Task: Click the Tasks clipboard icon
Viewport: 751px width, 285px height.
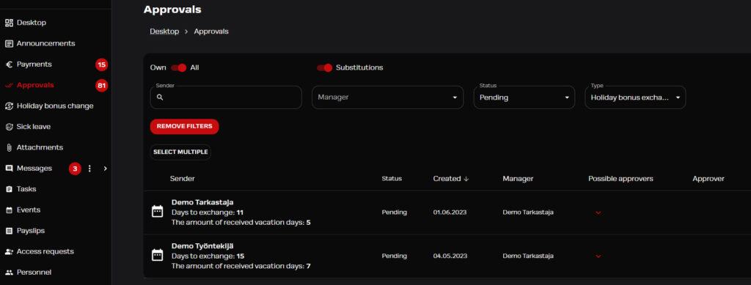Action: [9, 189]
